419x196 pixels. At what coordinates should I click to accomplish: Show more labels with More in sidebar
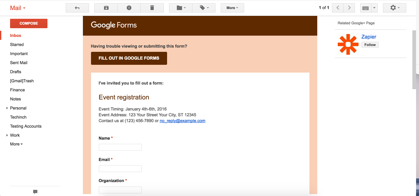pyautogui.click(x=16, y=144)
